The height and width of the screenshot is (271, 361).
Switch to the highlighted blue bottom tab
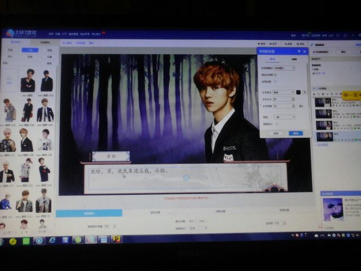89,213
